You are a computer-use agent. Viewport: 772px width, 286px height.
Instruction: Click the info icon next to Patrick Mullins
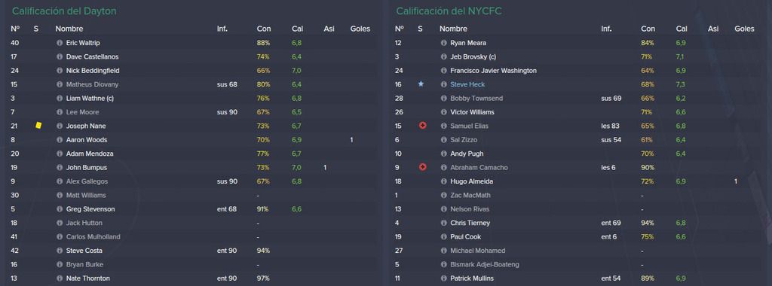(443, 278)
